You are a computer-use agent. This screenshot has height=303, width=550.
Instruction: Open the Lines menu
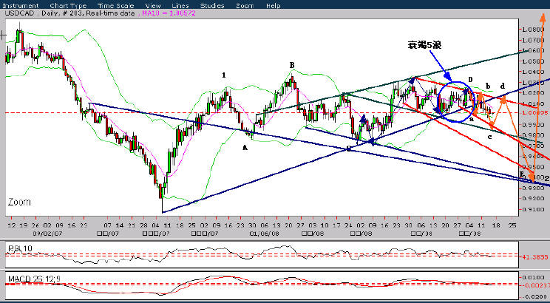(180, 6)
